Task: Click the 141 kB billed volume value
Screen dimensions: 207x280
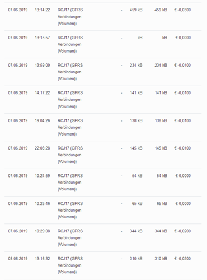Action: click(x=161, y=93)
